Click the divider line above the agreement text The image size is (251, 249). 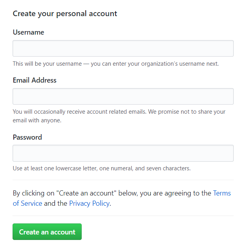pos(123,180)
